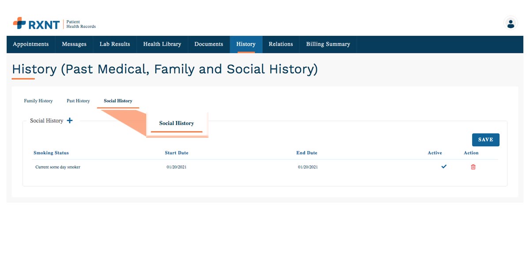530x265 pixels.
Task: View the Billing Summary page
Action: tap(328, 44)
